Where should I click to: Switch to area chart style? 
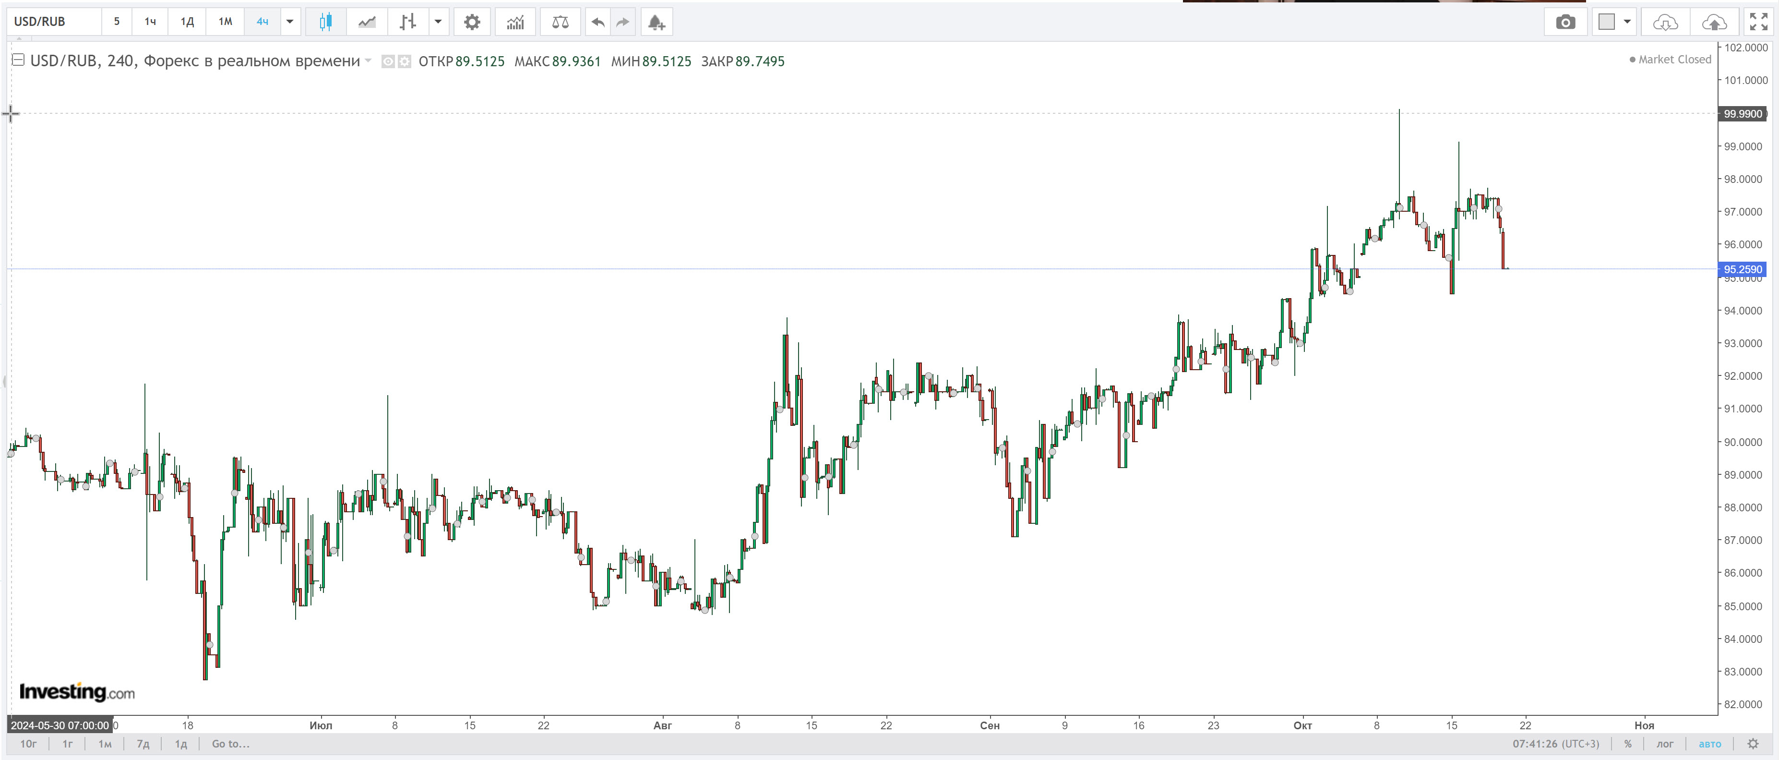tap(367, 22)
